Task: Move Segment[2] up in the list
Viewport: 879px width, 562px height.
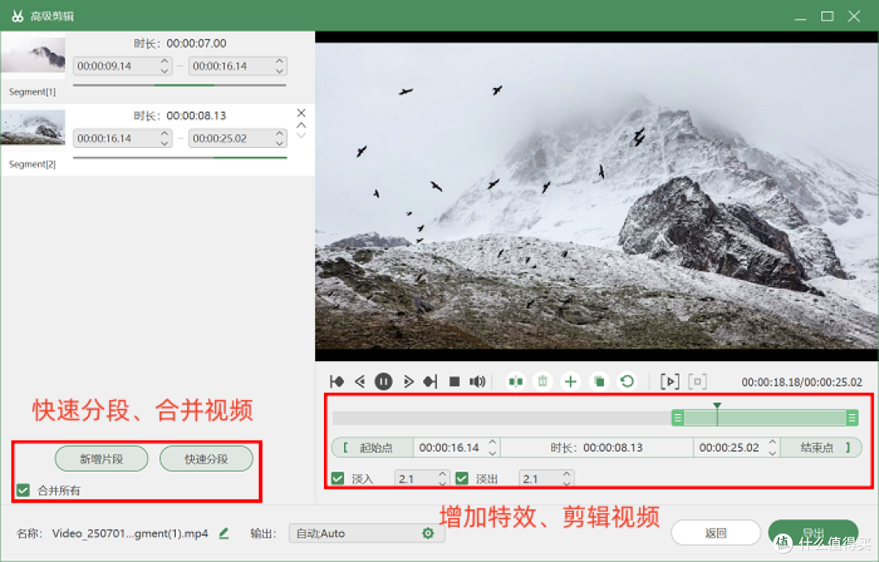Action: 301,125
